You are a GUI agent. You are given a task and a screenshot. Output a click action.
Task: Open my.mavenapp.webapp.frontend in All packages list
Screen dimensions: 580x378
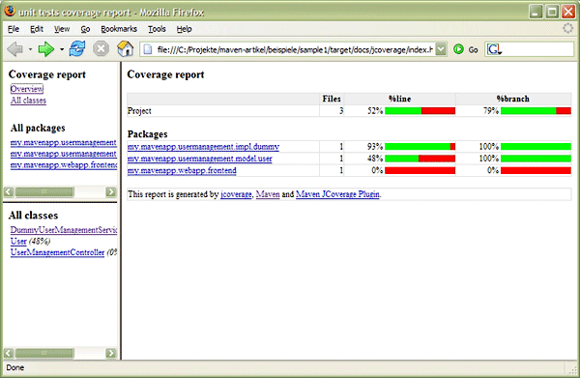click(64, 165)
